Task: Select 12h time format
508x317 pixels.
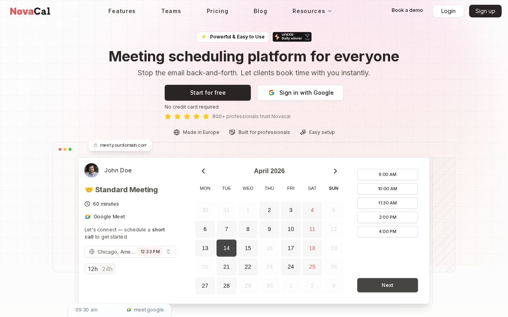Action: click(93, 269)
